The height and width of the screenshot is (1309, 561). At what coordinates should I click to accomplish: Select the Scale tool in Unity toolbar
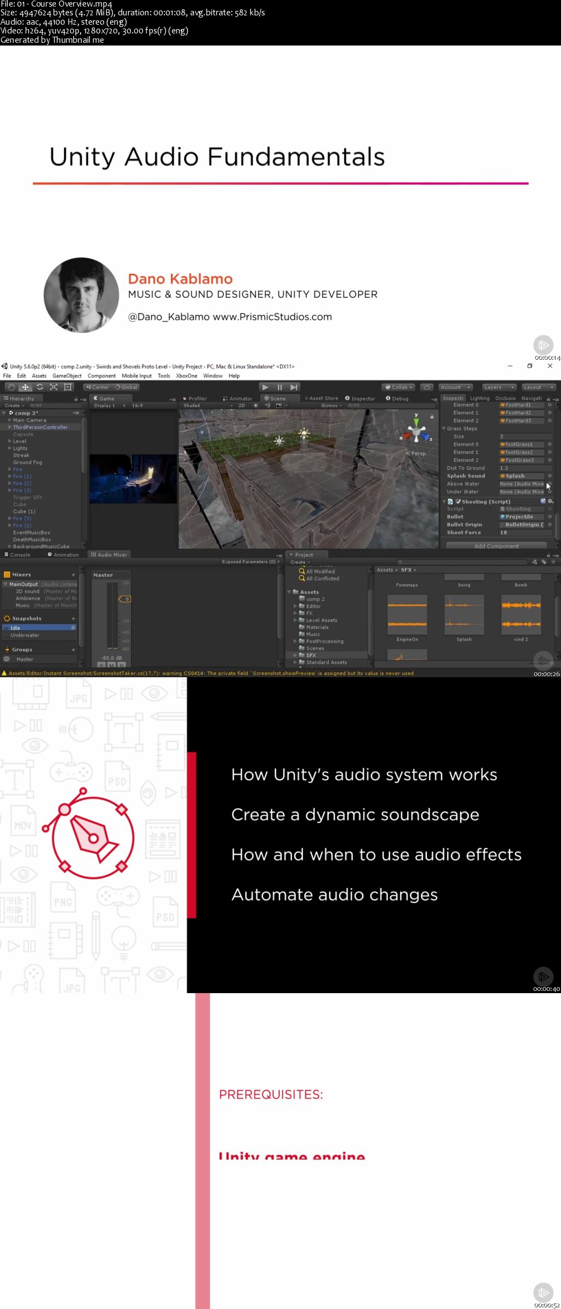tap(54, 387)
